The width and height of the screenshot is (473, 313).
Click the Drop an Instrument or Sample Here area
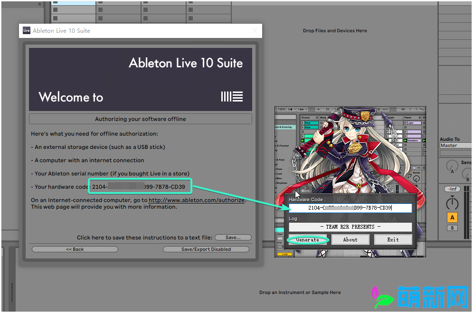(x=300, y=293)
